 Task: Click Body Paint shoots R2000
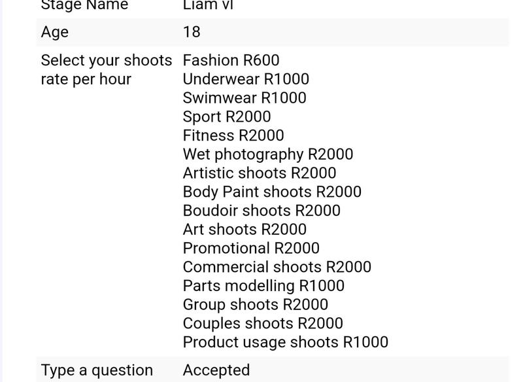[x=272, y=192]
